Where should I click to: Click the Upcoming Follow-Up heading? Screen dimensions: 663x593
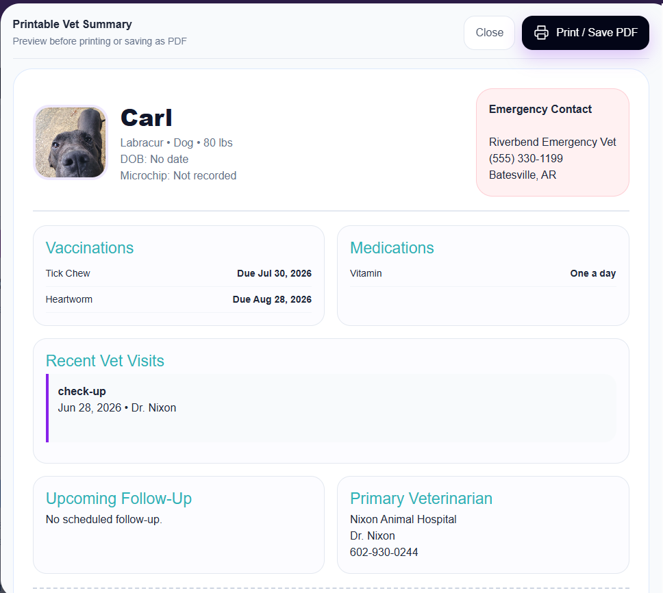pos(118,499)
